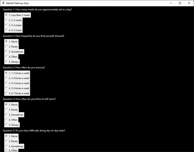Pick 'Sometimes' for stress question
194x152 pixels.
point(14,52)
